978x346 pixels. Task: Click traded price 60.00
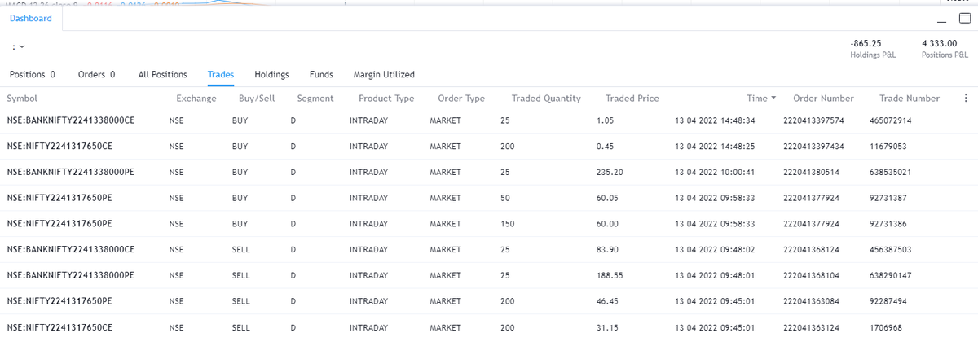coord(608,224)
